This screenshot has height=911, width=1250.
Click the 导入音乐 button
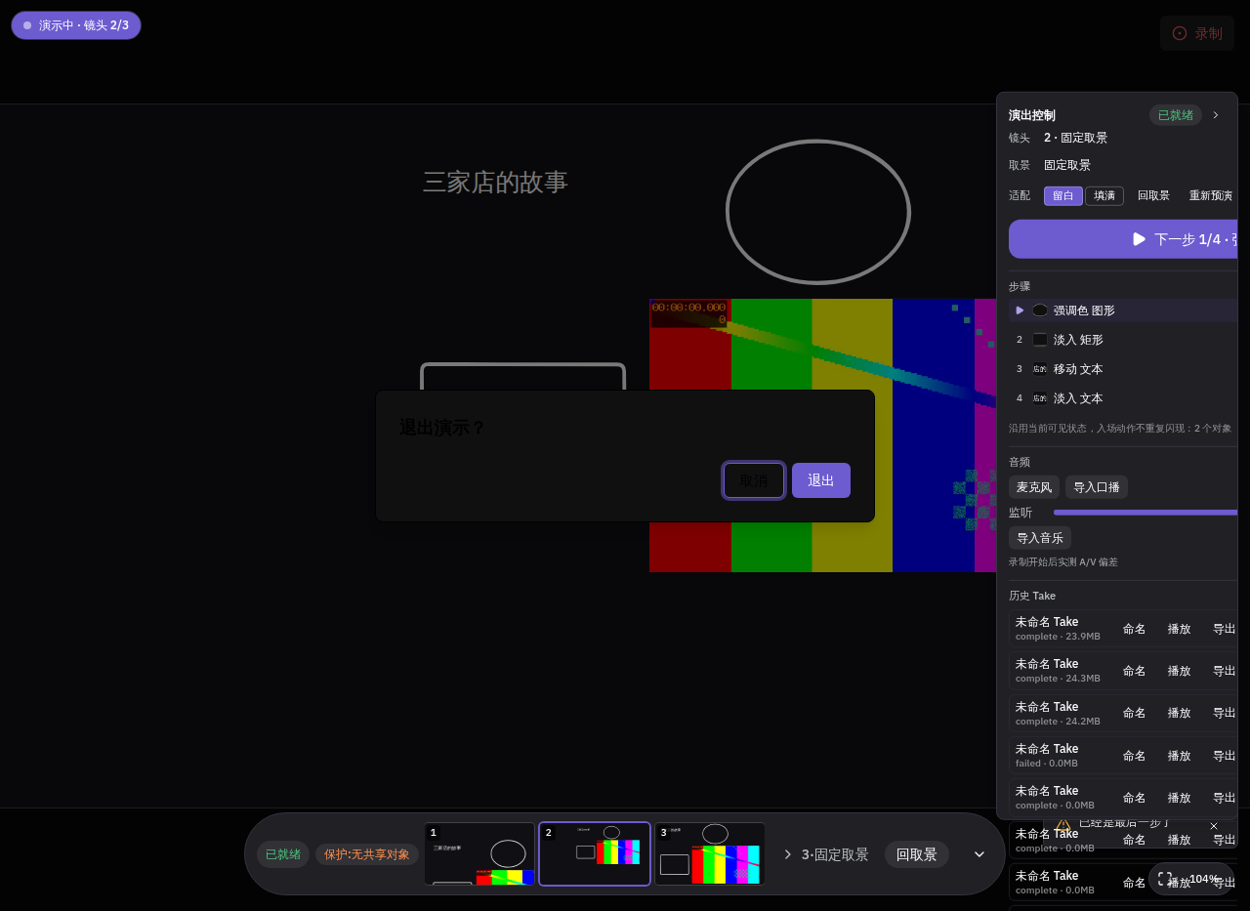[1040, 538]
